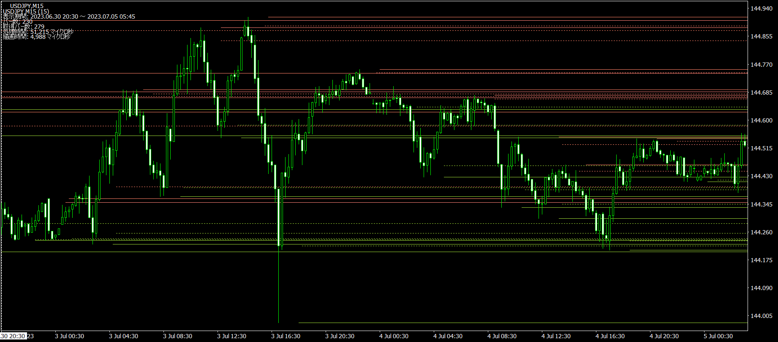Screen dimensions: 778x342
Task: Click the "4 Jul 12:30" time label
Action: point(556,337)
